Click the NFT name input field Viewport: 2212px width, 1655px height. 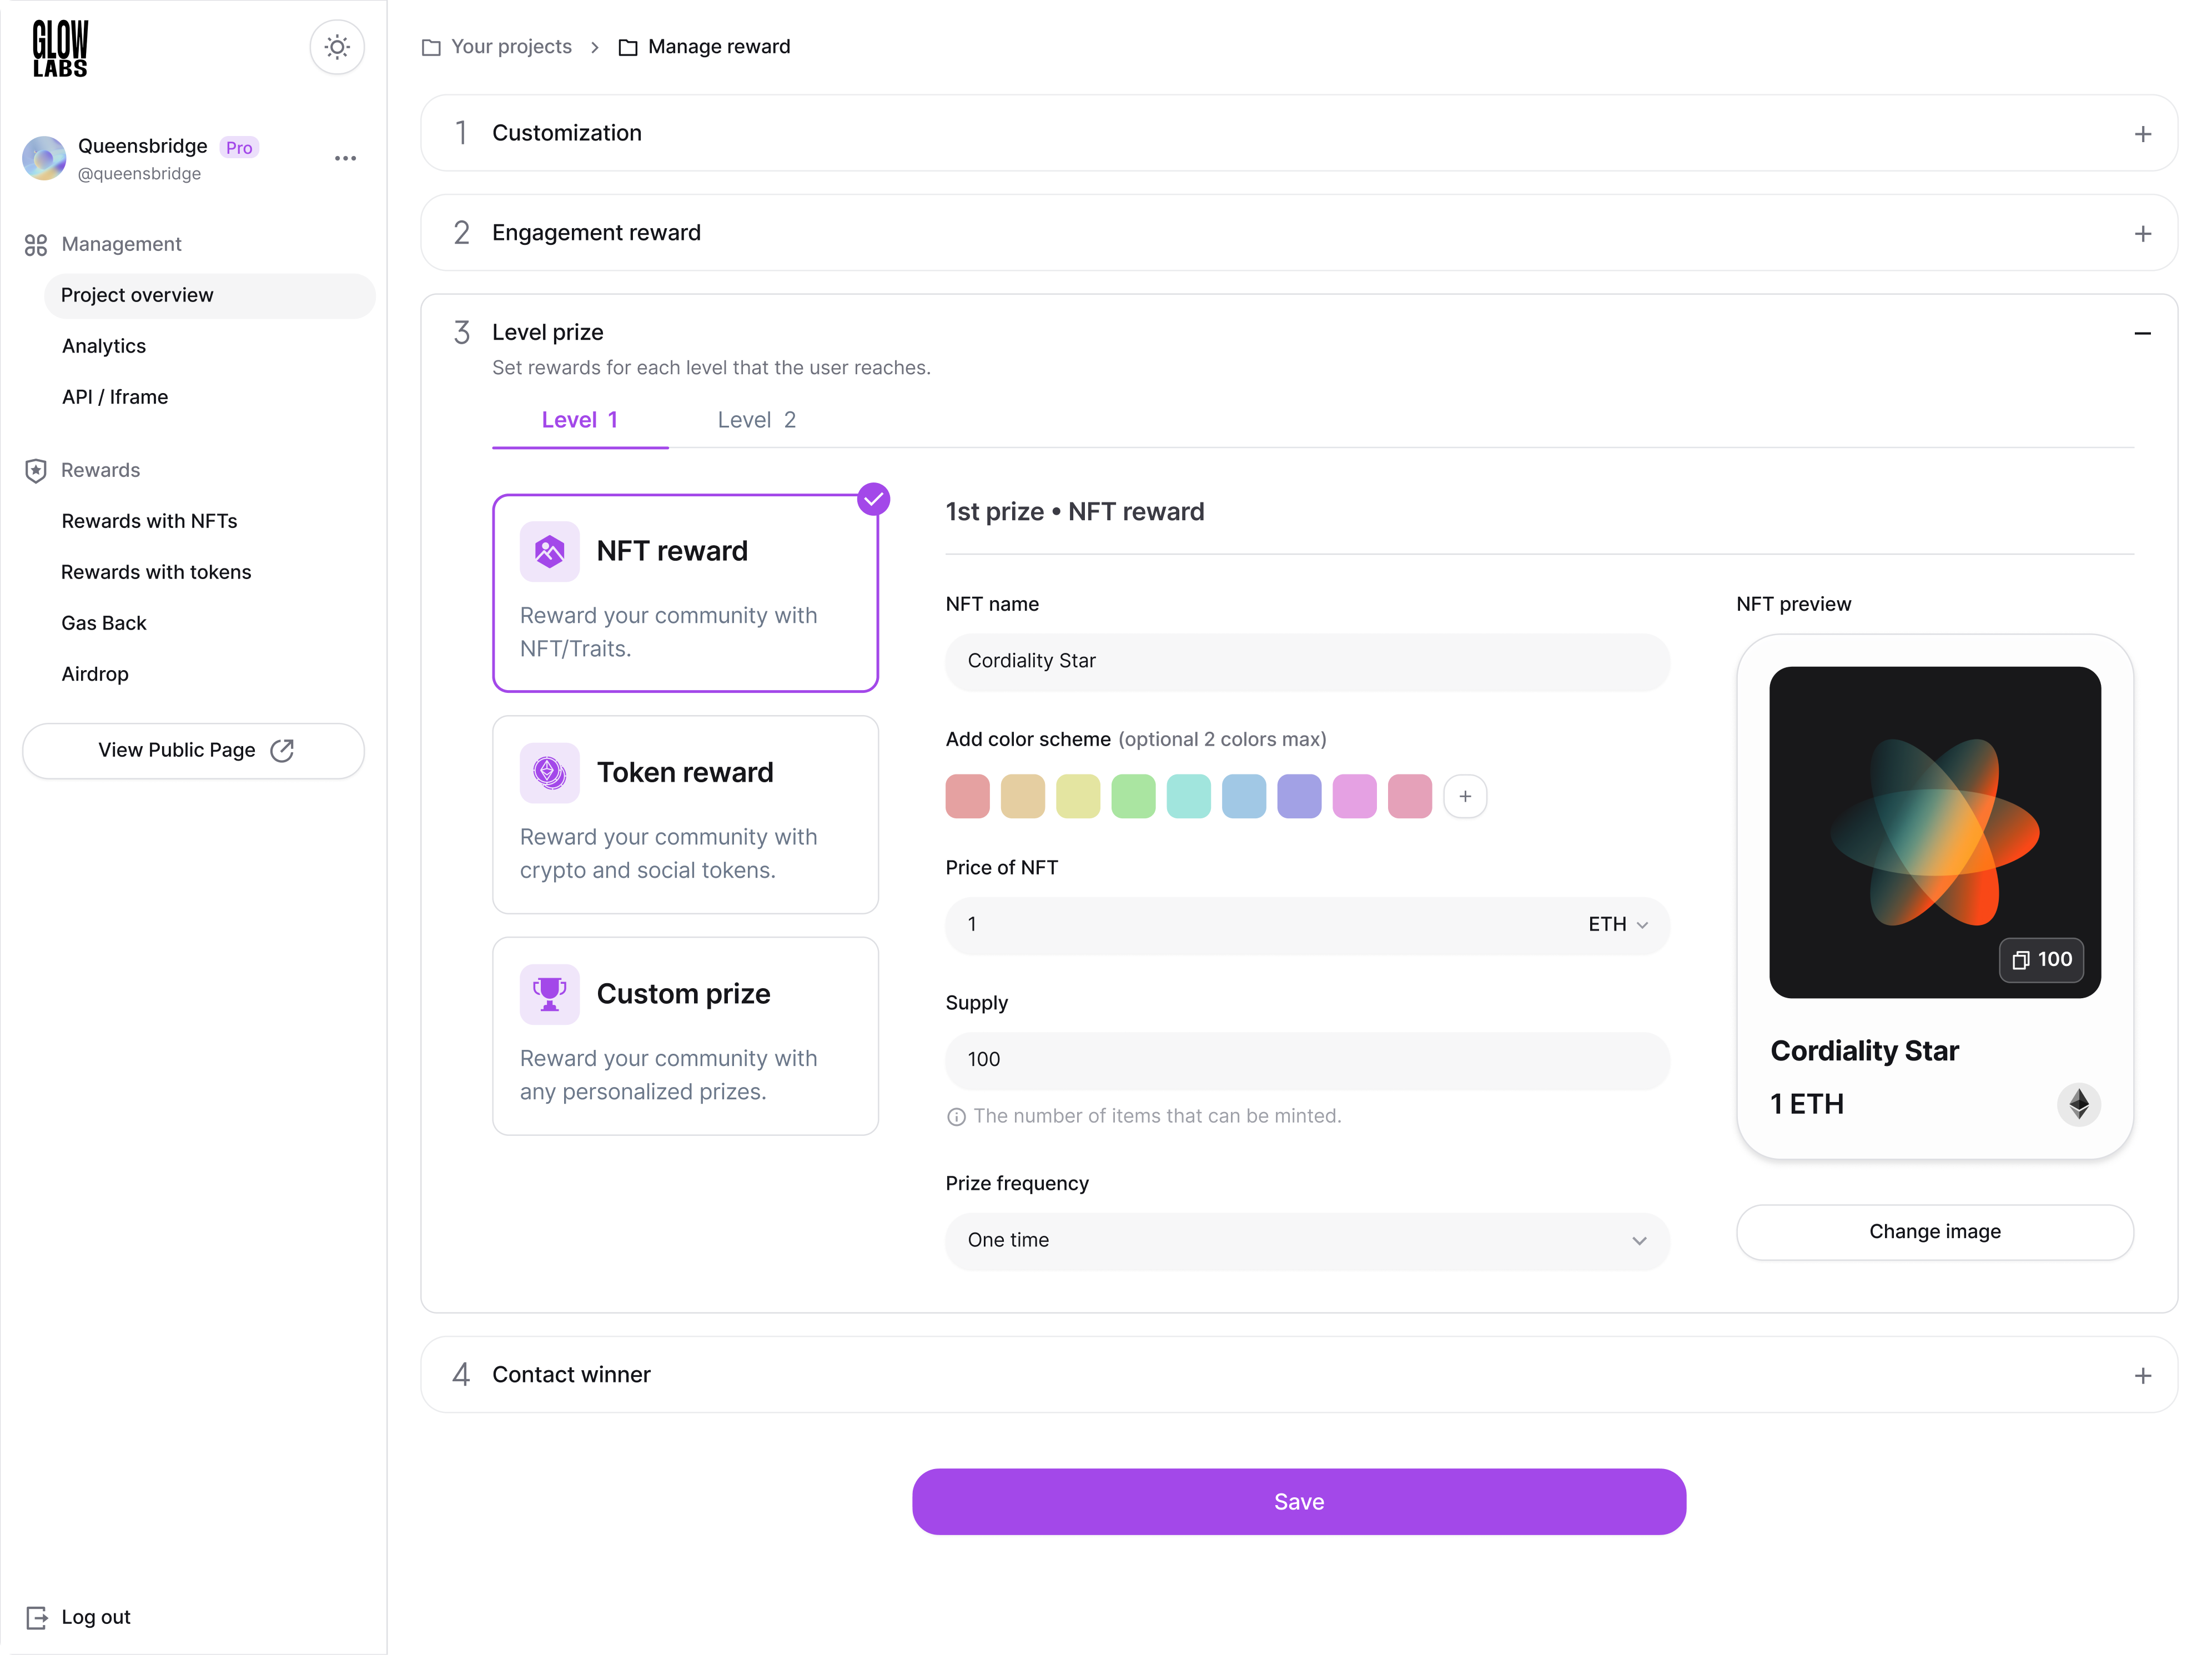click(x=1306, y=662)
